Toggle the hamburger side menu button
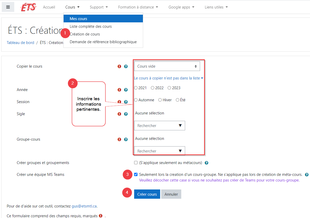The width and height of the screenshot is (310, 218). coord(8,7)
